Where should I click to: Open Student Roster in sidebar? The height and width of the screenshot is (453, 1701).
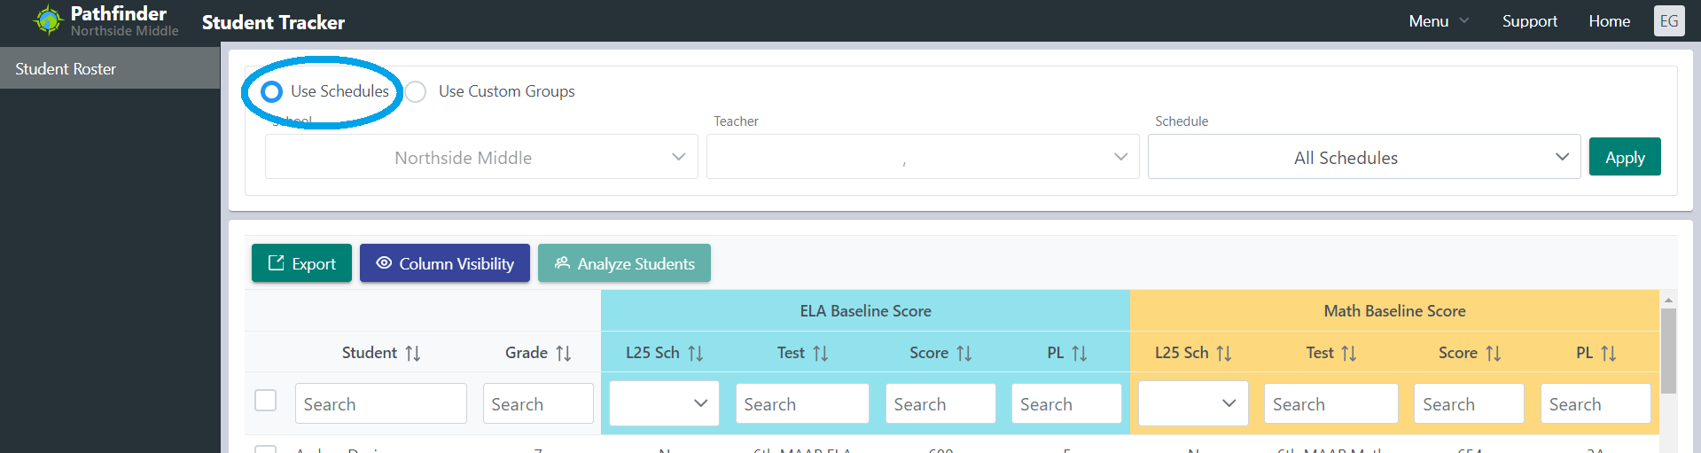tap(110, 68)
